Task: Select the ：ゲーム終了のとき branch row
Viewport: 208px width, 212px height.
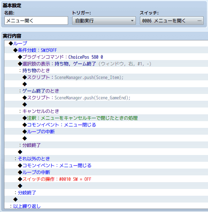Action: tap(106, 91)
